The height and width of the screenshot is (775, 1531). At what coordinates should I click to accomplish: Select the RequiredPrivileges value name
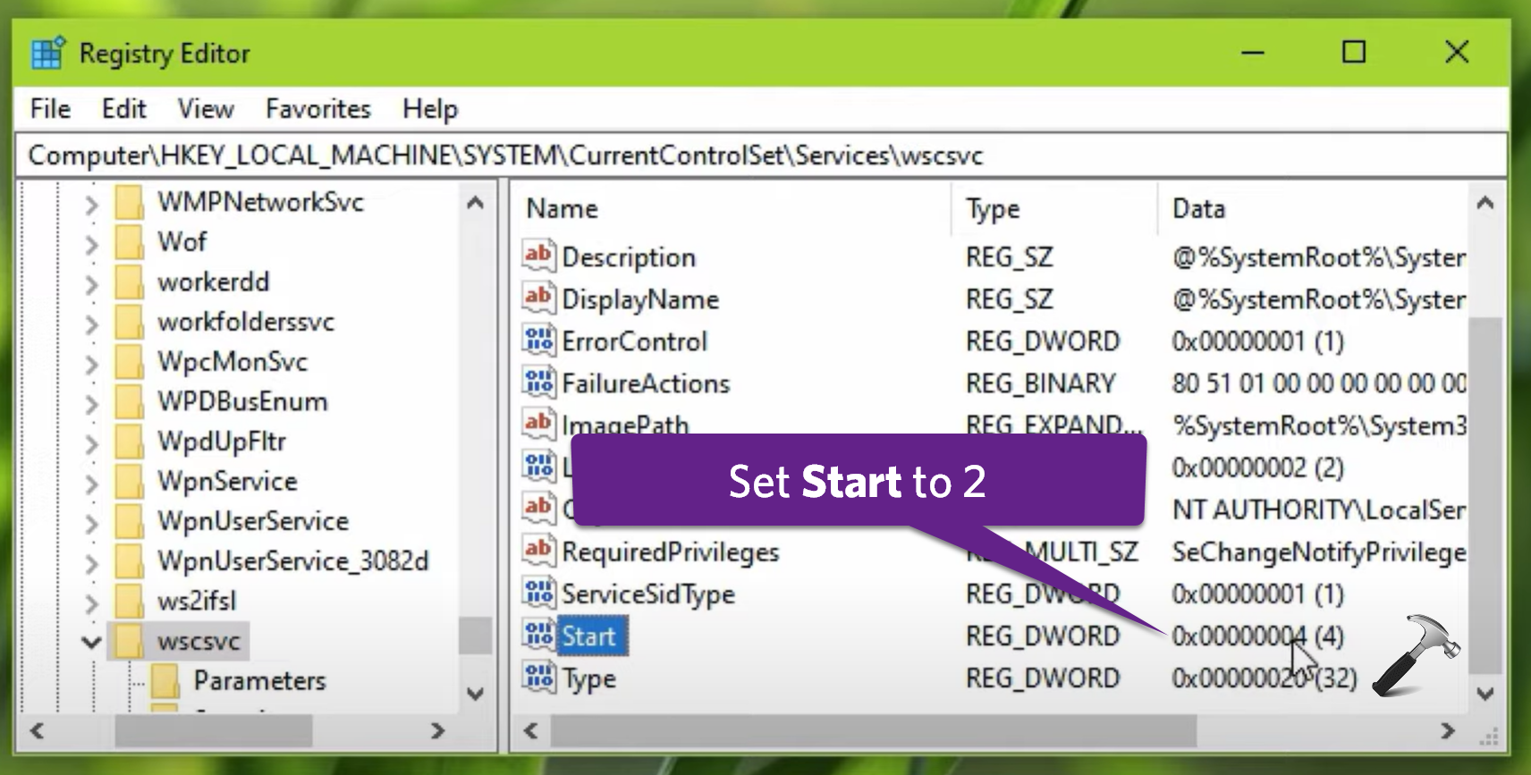(x=671, y=552)
